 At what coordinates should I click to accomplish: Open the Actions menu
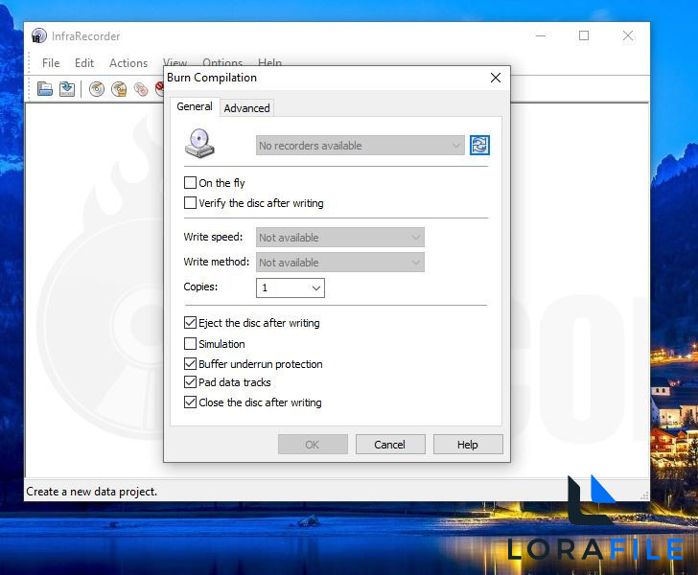pos(128,63)
